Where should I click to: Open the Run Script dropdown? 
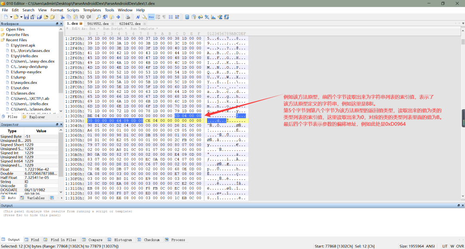115,29
